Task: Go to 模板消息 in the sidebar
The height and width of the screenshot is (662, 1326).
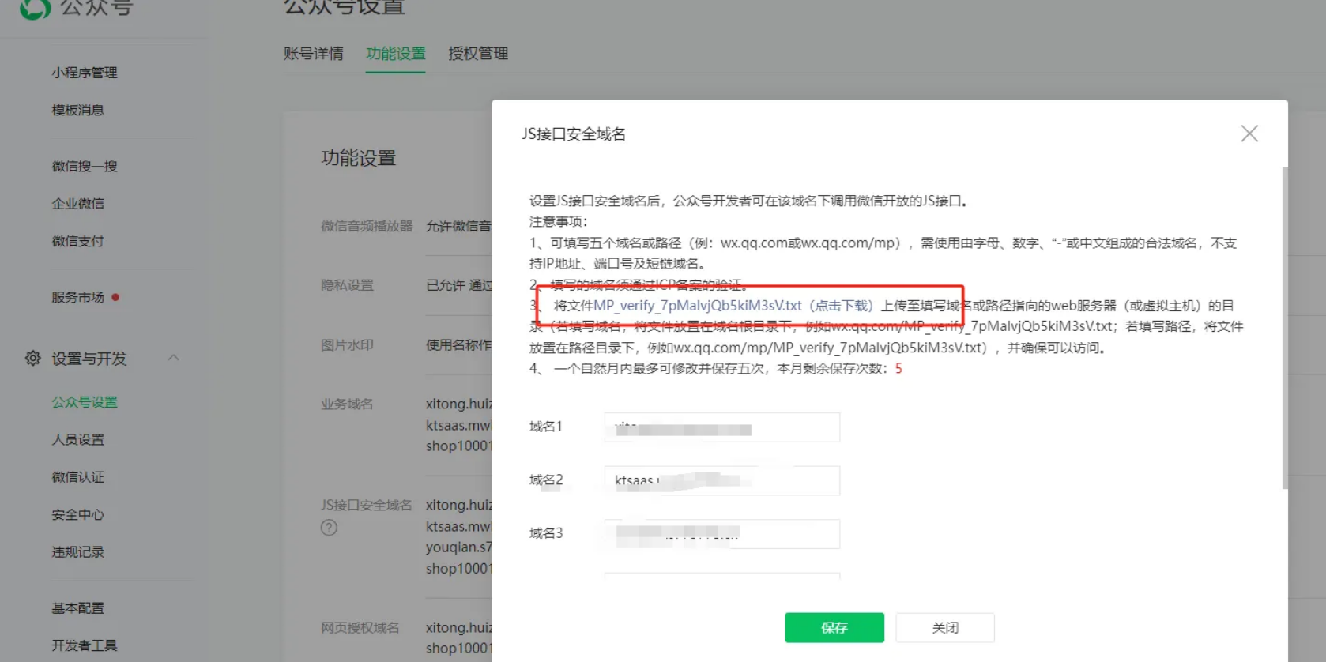Action: click(78, 110)
